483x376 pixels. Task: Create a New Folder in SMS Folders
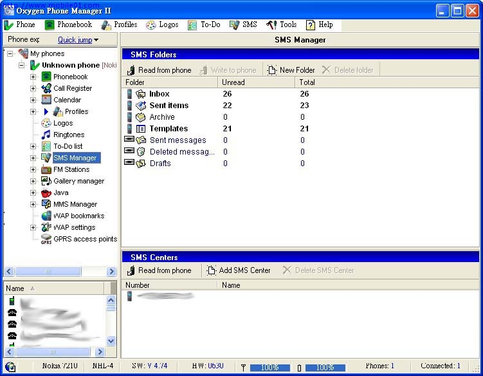(x=291, y=70)
